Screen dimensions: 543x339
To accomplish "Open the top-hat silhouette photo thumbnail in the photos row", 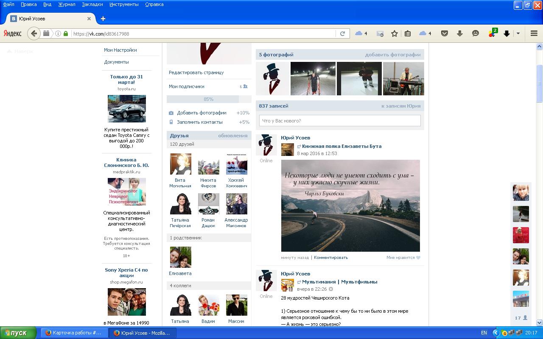I will pyautogui.click(x=273, y=78).
